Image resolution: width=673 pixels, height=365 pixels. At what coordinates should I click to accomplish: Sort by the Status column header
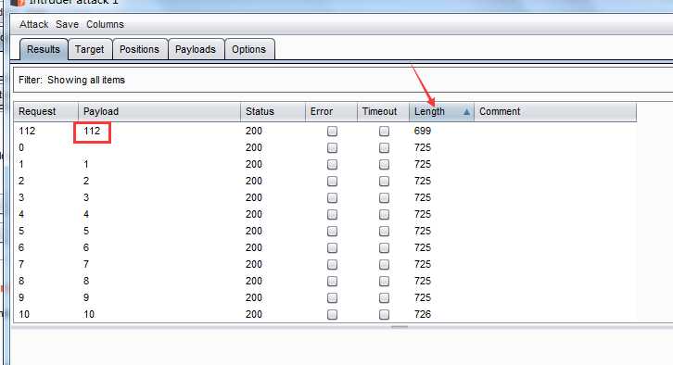coord(273,111)
